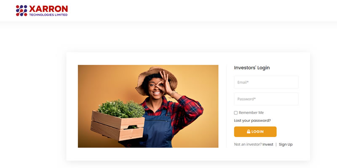Image resolution: width=337 pixels, height=168 pixels.
Task: Click the padlock icon in Login button
Action: (x=249, y=131)
